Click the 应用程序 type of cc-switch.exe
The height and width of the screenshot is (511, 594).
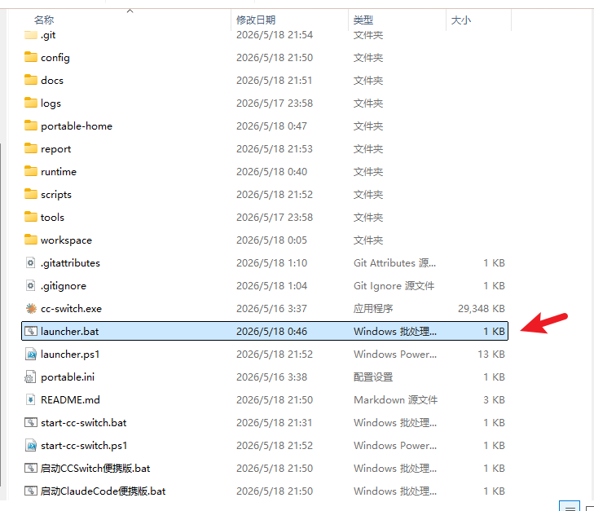373,308
